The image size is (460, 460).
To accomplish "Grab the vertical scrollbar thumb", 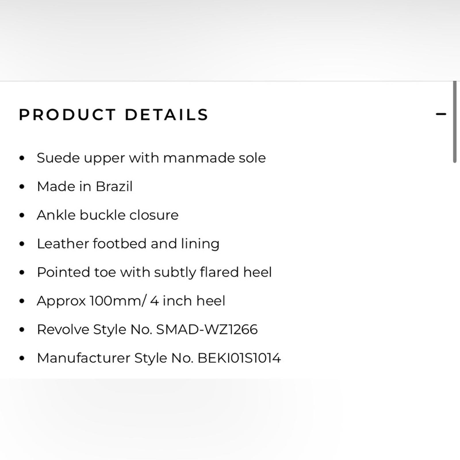I will coord(455,122).
